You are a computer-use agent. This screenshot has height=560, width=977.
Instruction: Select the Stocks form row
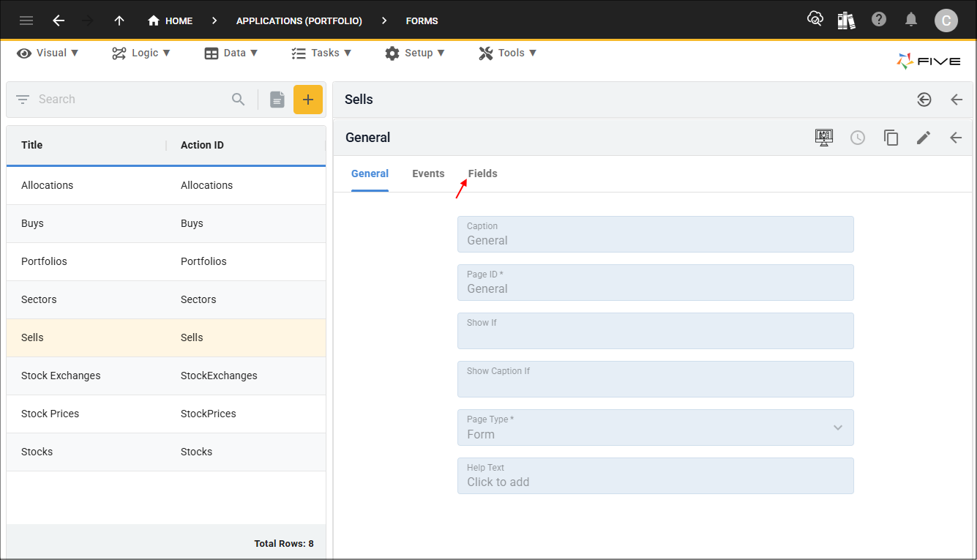pos(166,452)
